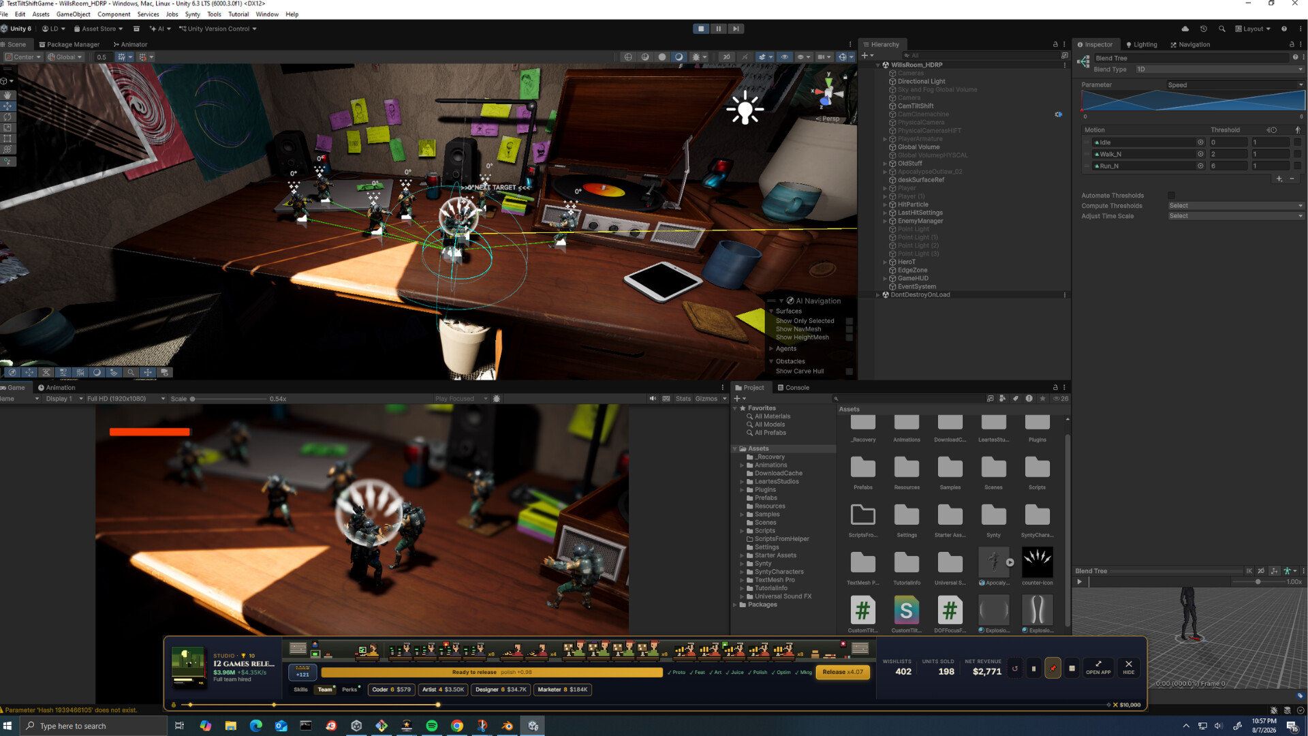Viewport: 1308px width, 736px height.
Task: Play the Blend Tree preview
Action: [1079, 582]
